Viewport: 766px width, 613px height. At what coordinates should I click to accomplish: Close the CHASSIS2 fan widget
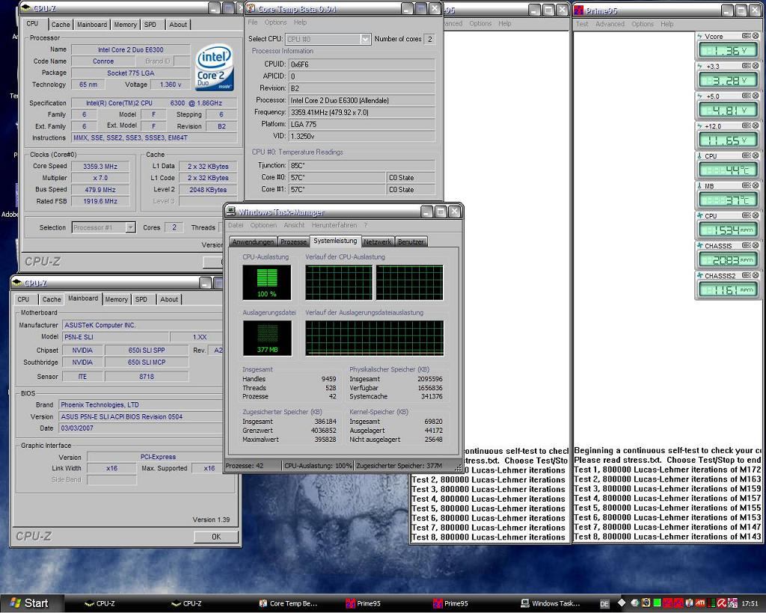[x=756, y=275]
